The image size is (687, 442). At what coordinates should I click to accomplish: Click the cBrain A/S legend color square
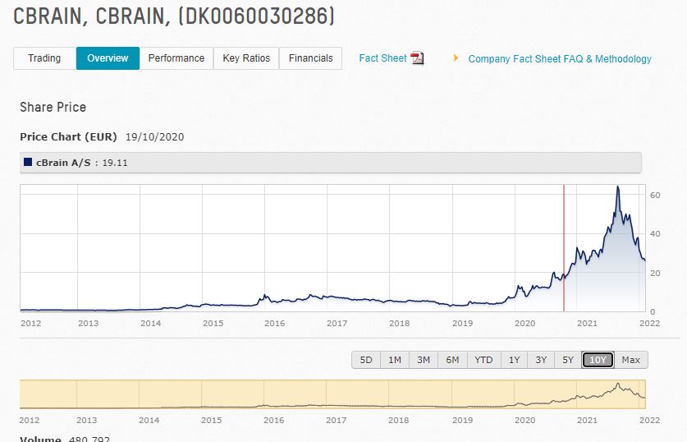click(29, 163)
